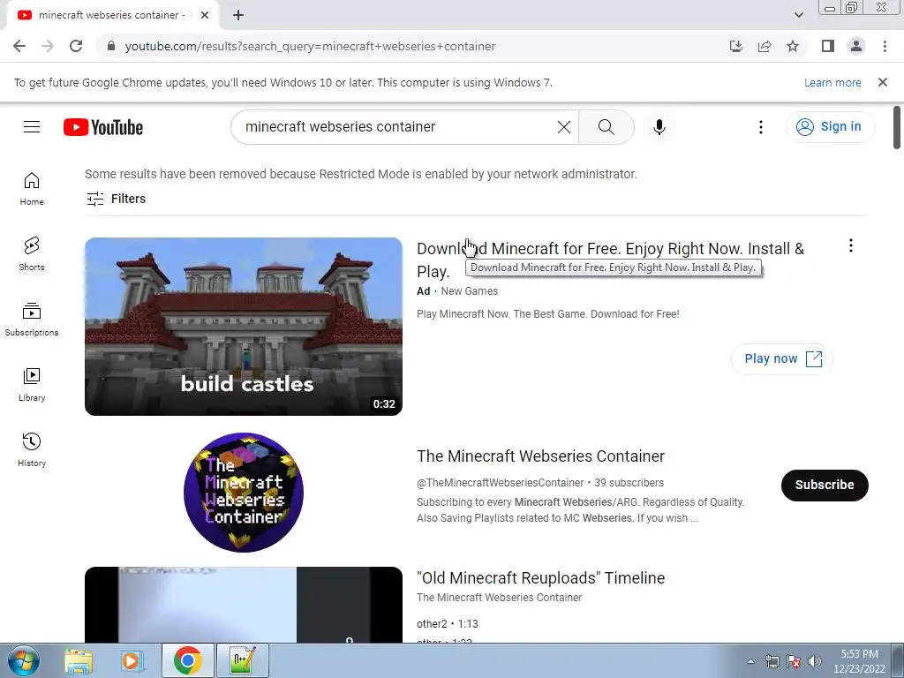Dismiss the Chrome update notification bar
The height and width of the screenshot is (678, 904).
(882, 82)
